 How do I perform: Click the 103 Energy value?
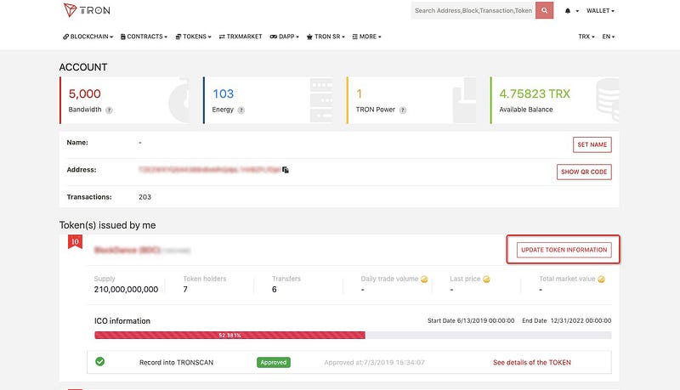click(223, 93)
